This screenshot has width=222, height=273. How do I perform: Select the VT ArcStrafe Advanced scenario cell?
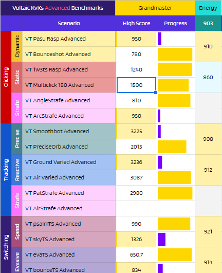[x=69, y=116]
